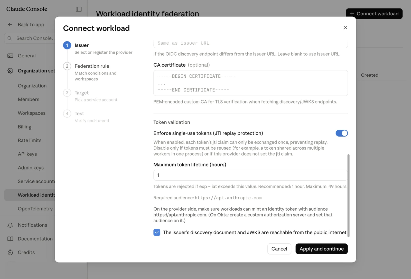Click Apply and continue
This screenshot has width=411, height=279.
tap(321, 249)
